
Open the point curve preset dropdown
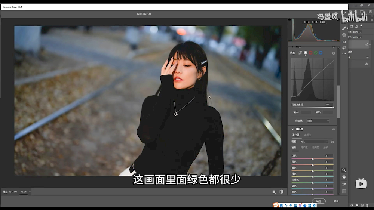[x=318, y=121]
